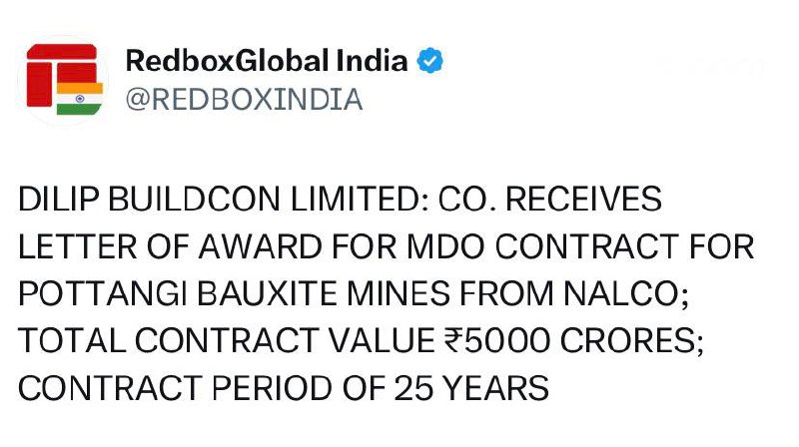Open the RedboxGlobal India display name

point(267,61)
